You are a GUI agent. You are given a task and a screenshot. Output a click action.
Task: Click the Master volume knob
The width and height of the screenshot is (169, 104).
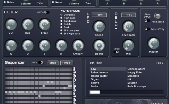[x=153, y=43]
